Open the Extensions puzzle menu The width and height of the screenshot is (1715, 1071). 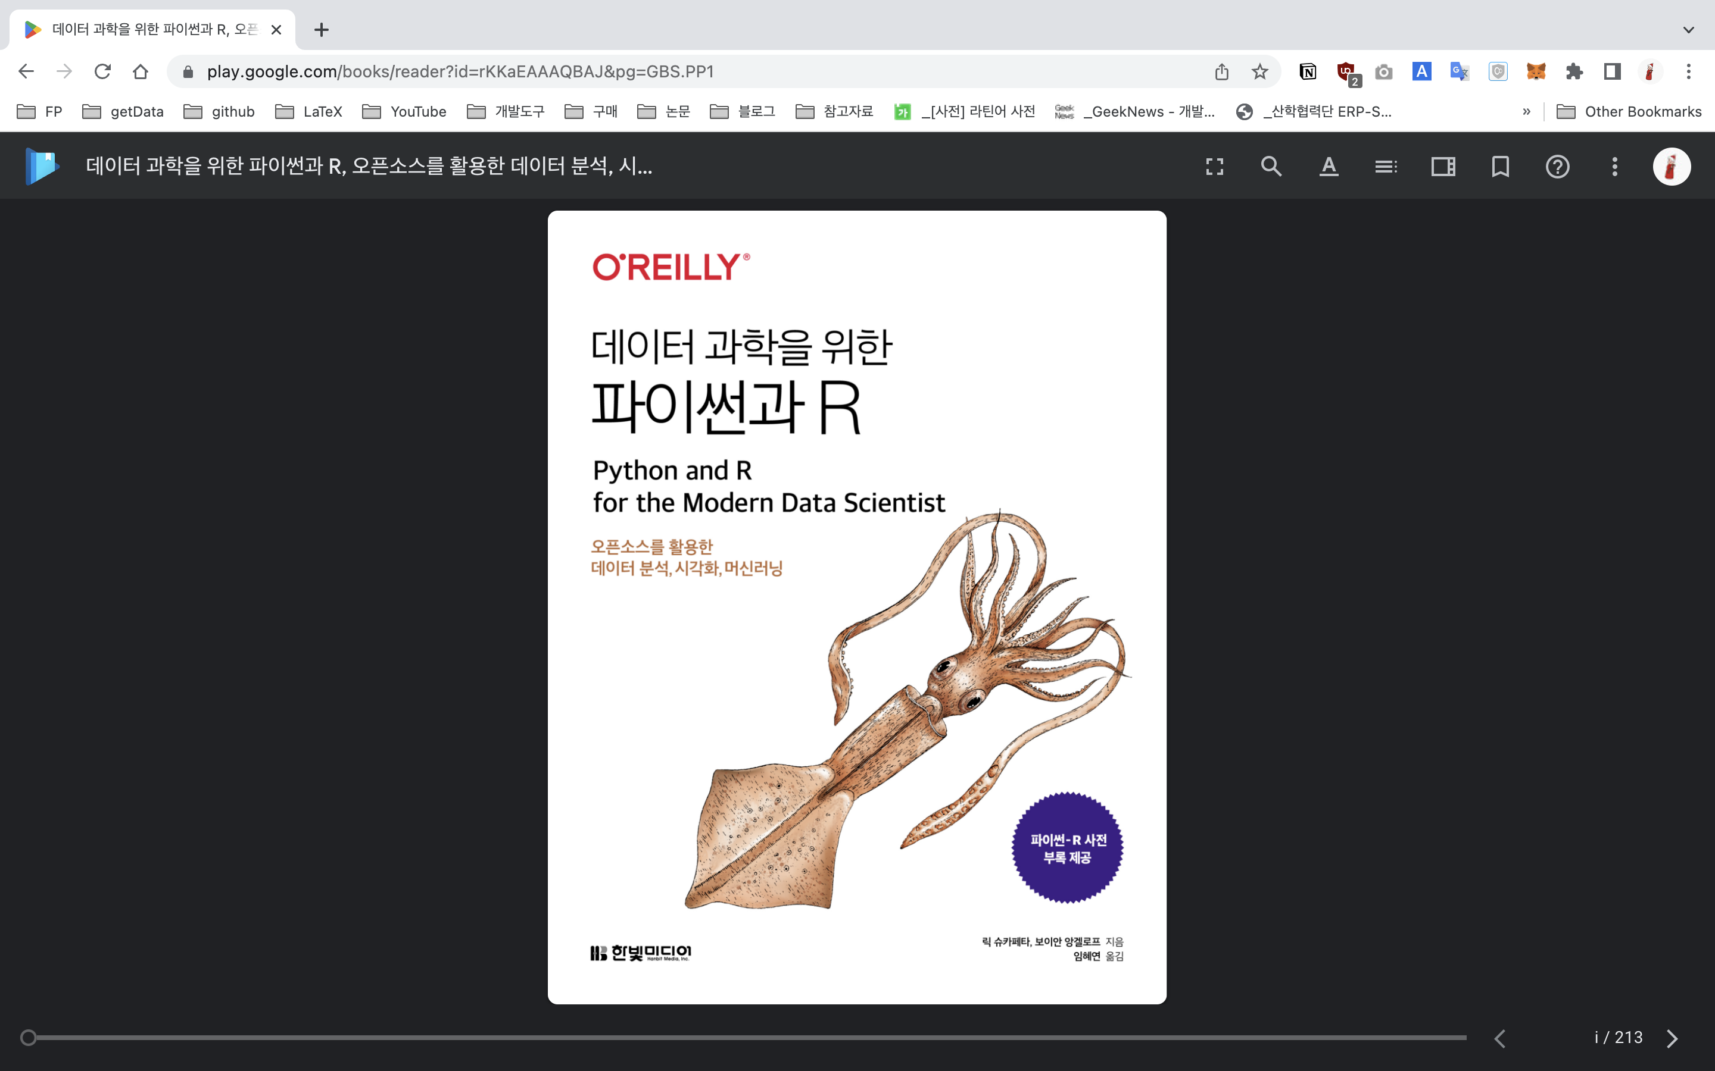click(1574, 71)
